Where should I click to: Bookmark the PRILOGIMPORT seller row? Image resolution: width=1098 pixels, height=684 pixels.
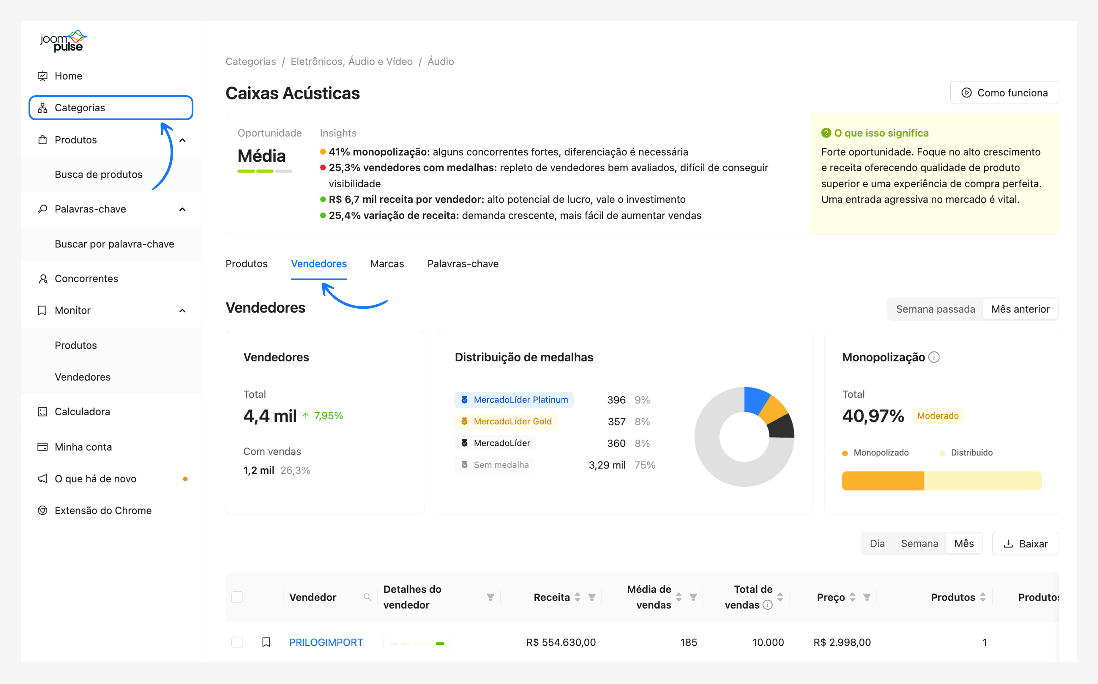coord(266,642)
